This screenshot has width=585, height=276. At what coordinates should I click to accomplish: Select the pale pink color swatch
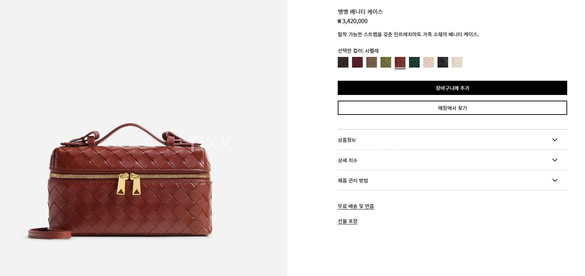point(429,62)
